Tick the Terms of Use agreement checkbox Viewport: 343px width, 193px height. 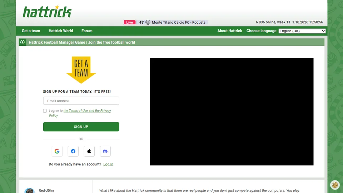(x=45, y=111)
